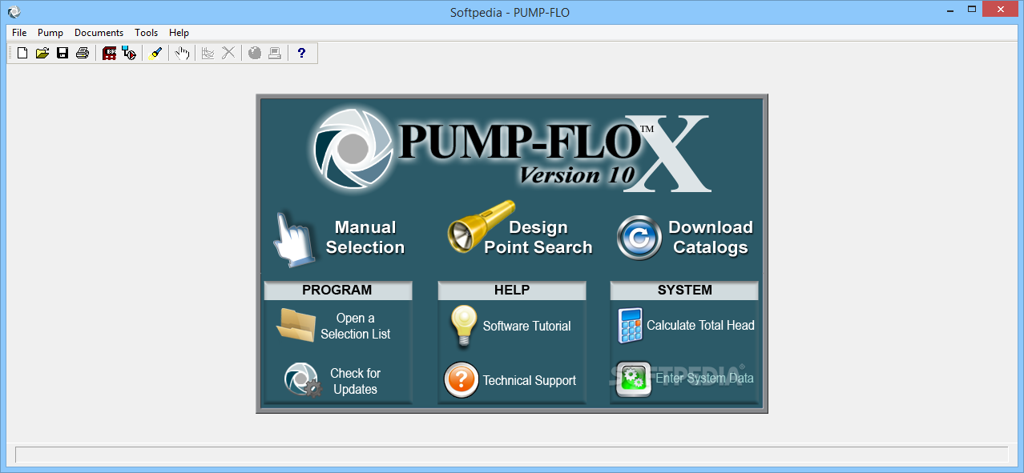The width and height of the screenshot is (1024, 473).
Task: Click the New document toolbar icon
Action: click(22, 54)
